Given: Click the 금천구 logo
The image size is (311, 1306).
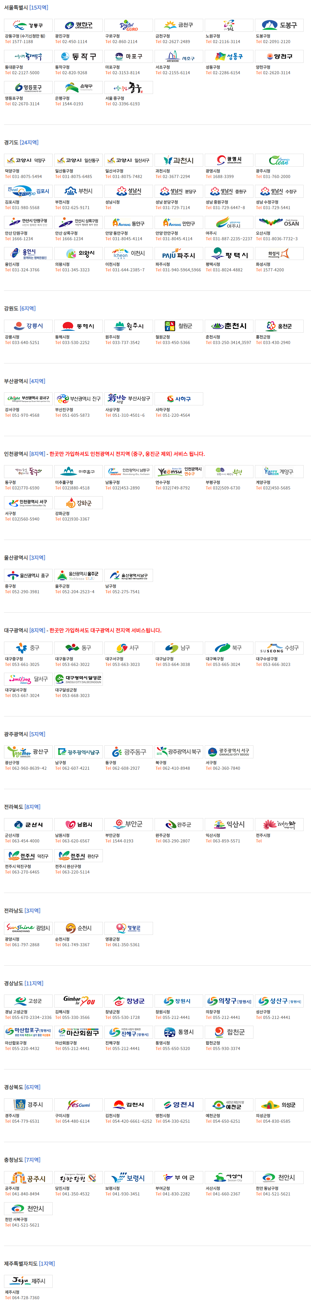Looking at the screenshot, I should tap(179, 25).
